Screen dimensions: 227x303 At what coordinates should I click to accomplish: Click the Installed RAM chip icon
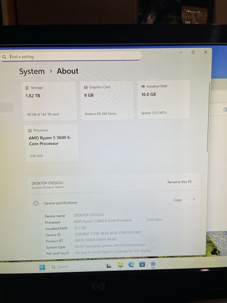(x=143, y=86)
